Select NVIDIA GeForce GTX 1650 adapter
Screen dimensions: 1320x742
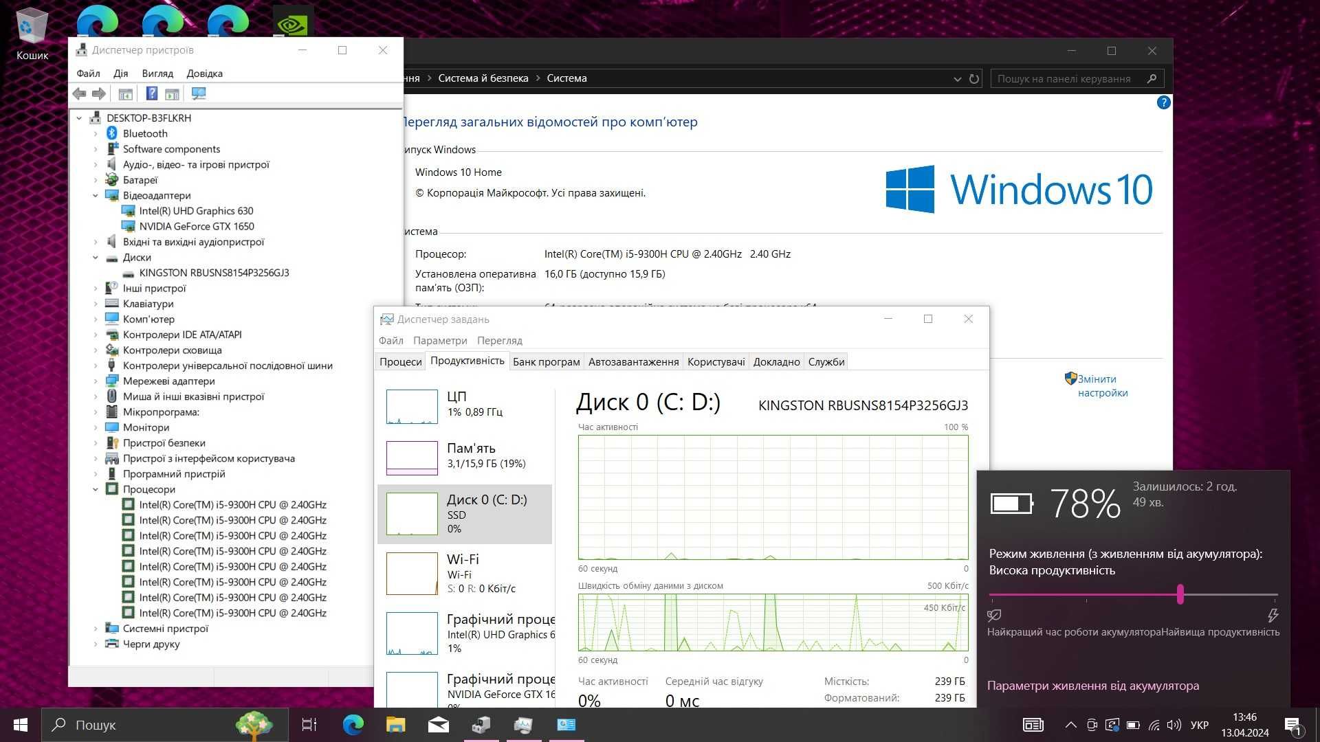click(197, 226)
